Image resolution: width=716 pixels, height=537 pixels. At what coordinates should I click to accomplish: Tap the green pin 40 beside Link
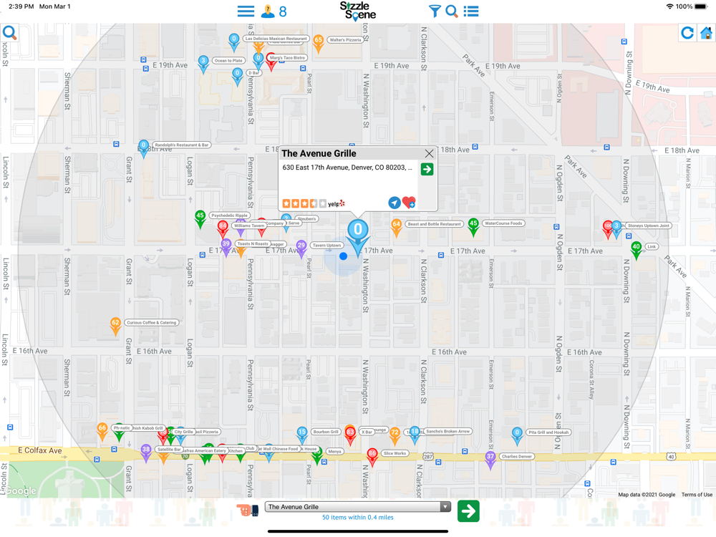(636, 250)
